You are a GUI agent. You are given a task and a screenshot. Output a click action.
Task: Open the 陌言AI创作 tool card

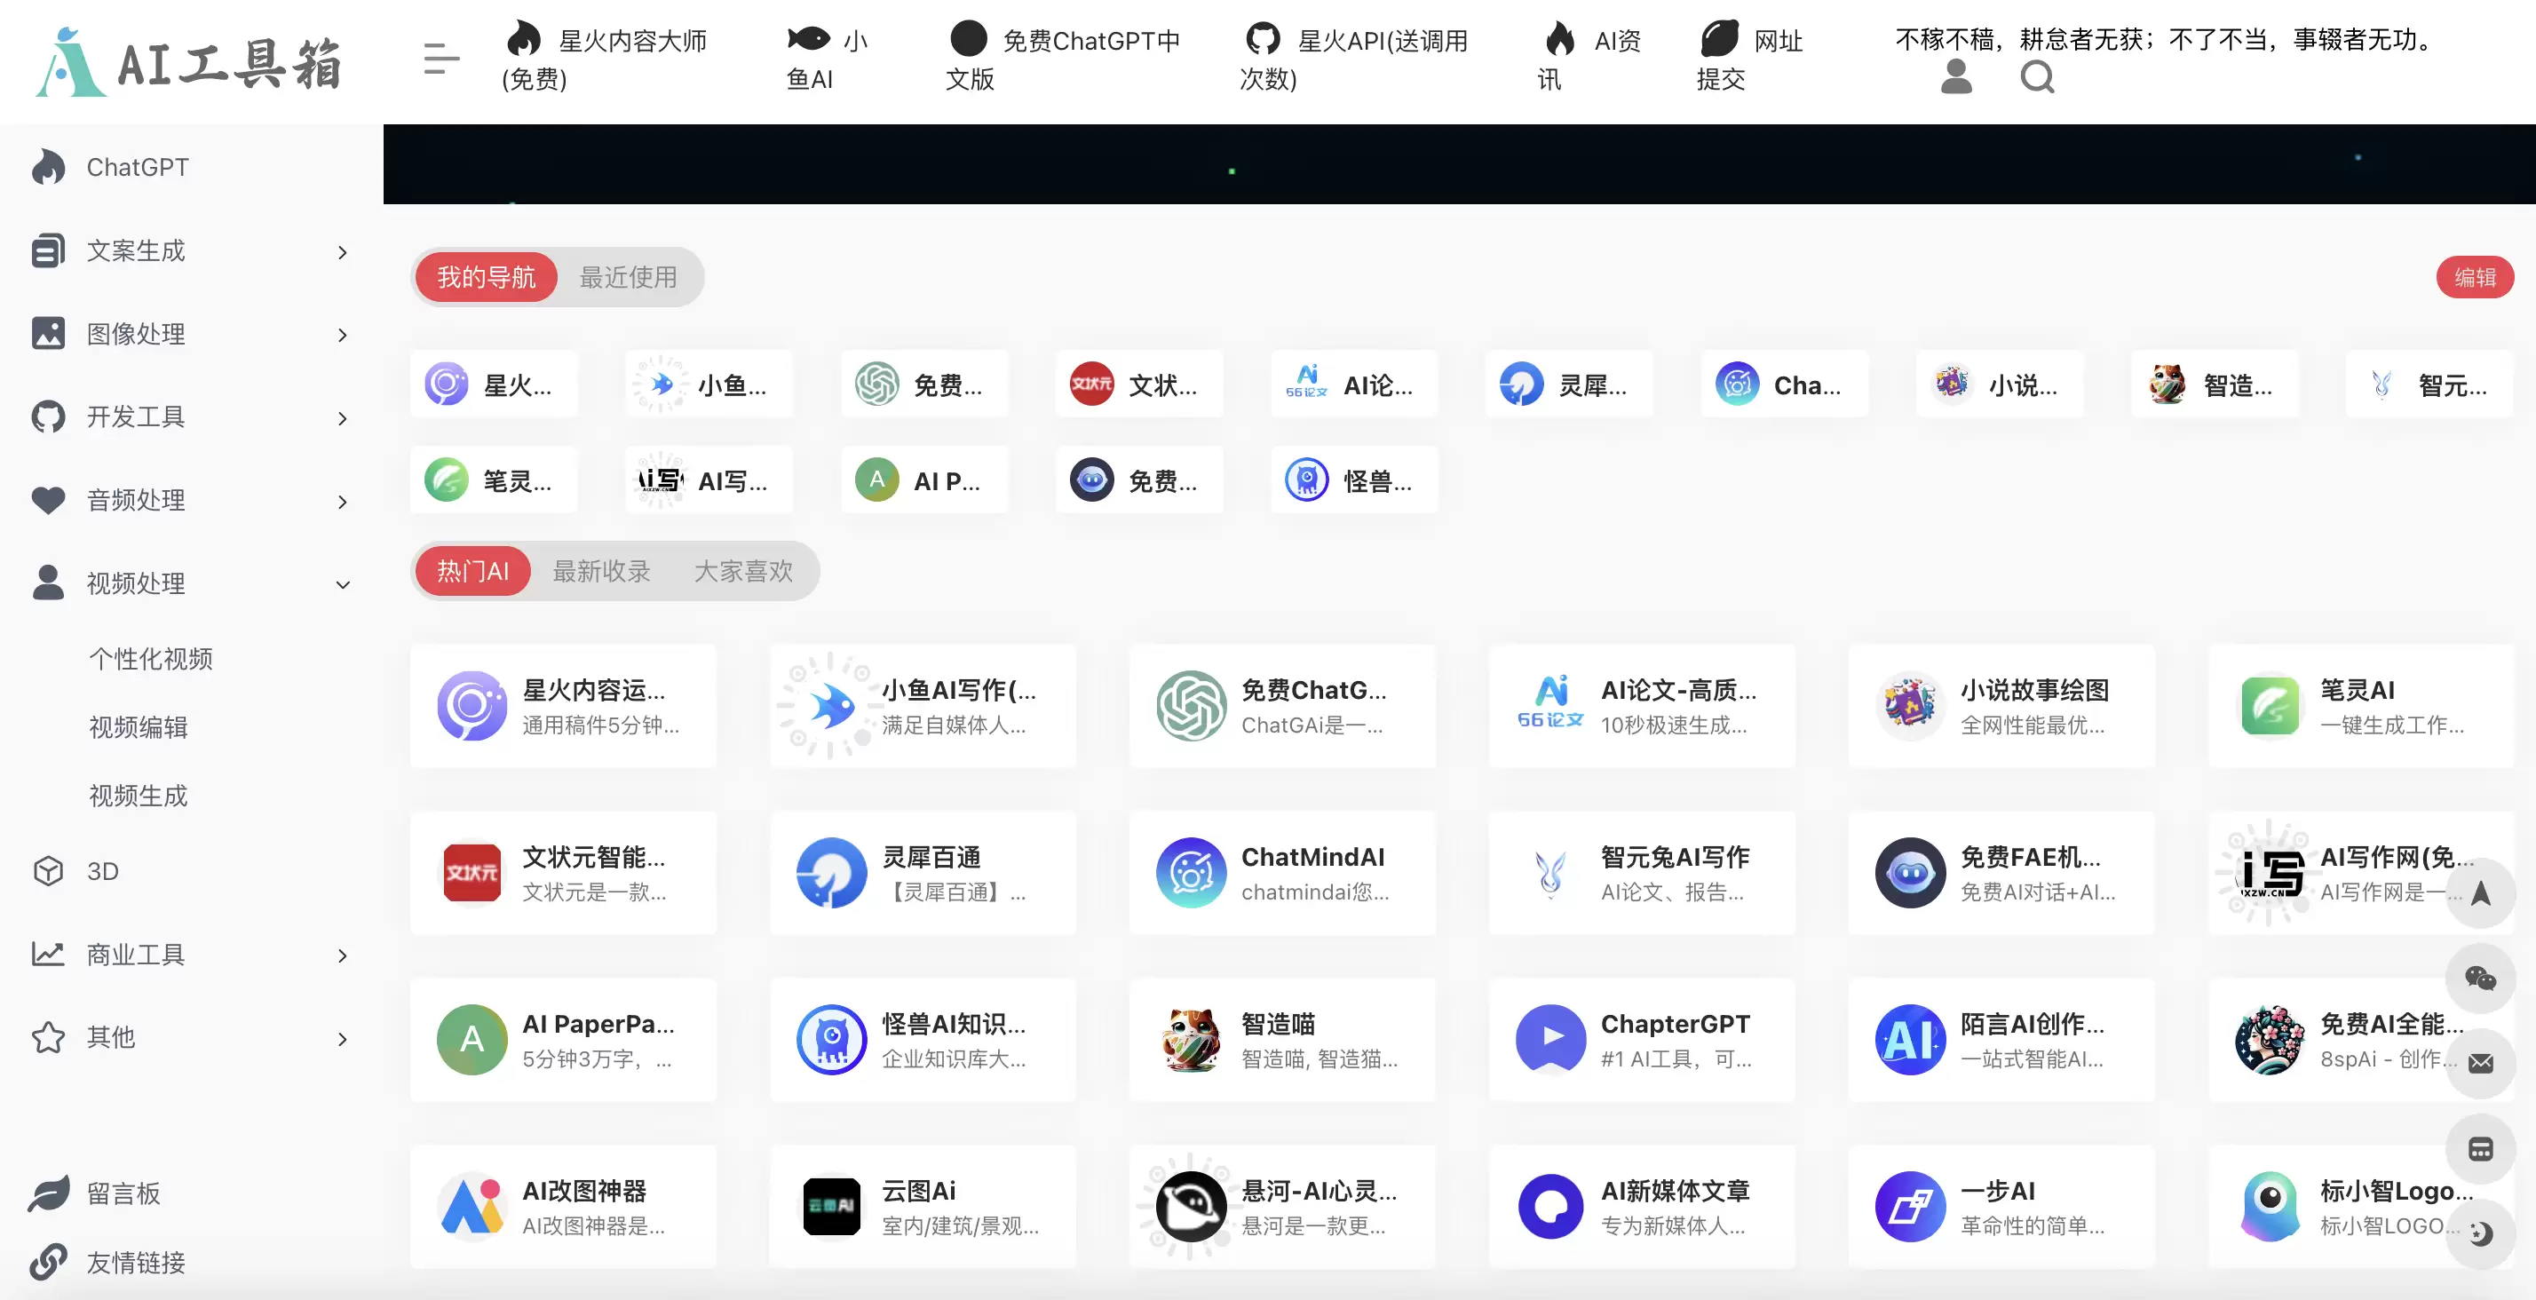(x=2001, y=1040)
